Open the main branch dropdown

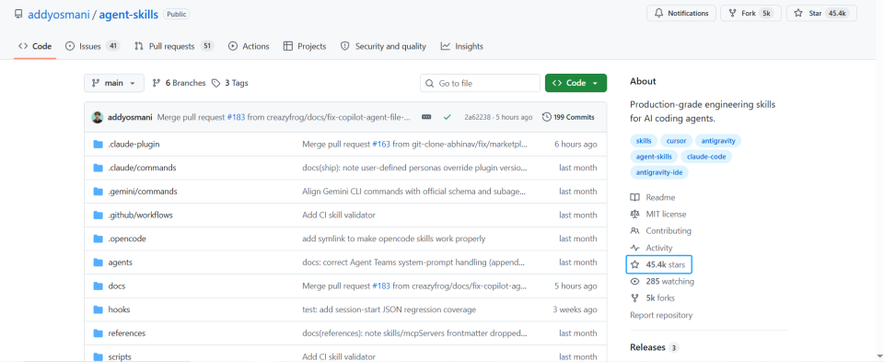pyautogui.click(x=114, y=83)
